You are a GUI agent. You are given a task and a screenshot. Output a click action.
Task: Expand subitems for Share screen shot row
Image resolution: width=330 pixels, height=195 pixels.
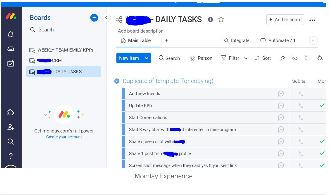(301, 141)
